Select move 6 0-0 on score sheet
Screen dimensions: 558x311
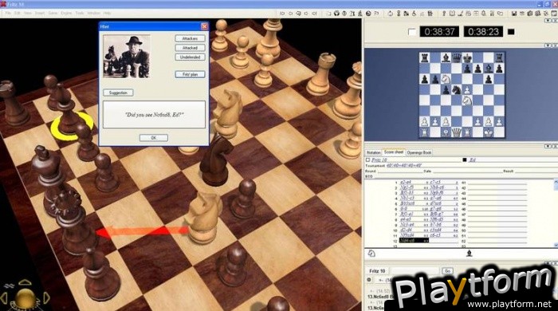[403, 209]
